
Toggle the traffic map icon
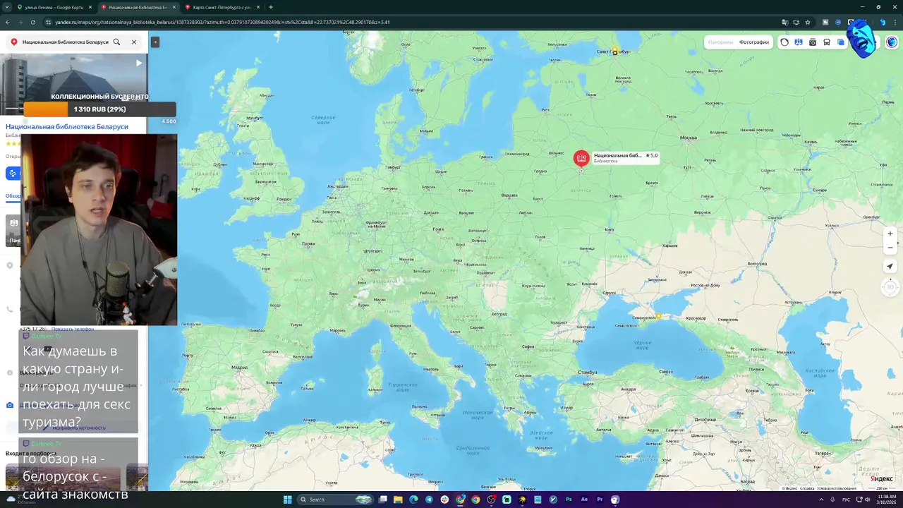coord(799,42)
